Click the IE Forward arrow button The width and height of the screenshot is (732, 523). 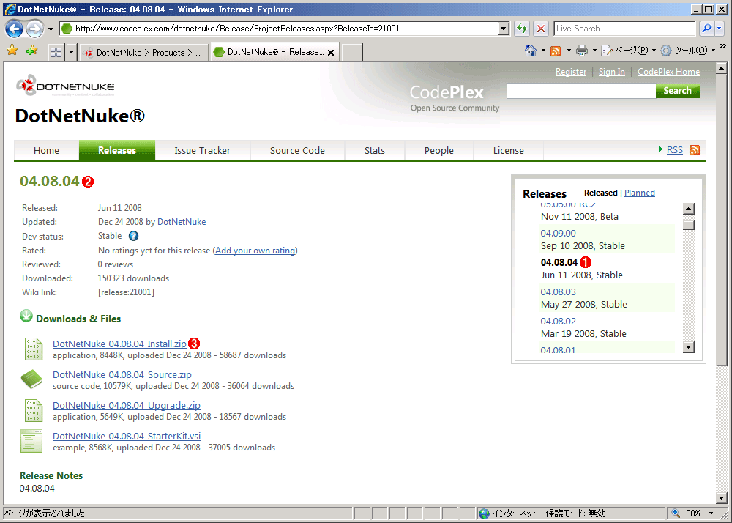tap(34, 29)
